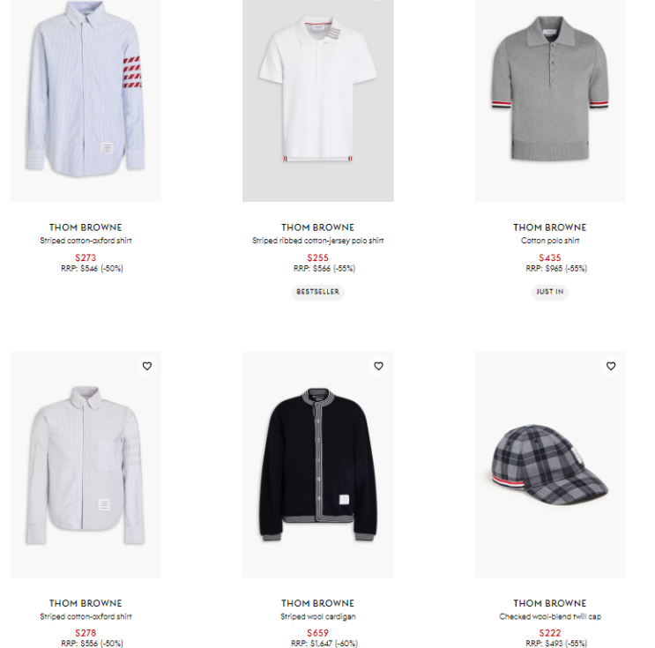Click the BESTSELLER badge
This screenshot has width=655, height=648.
(318, 292)
